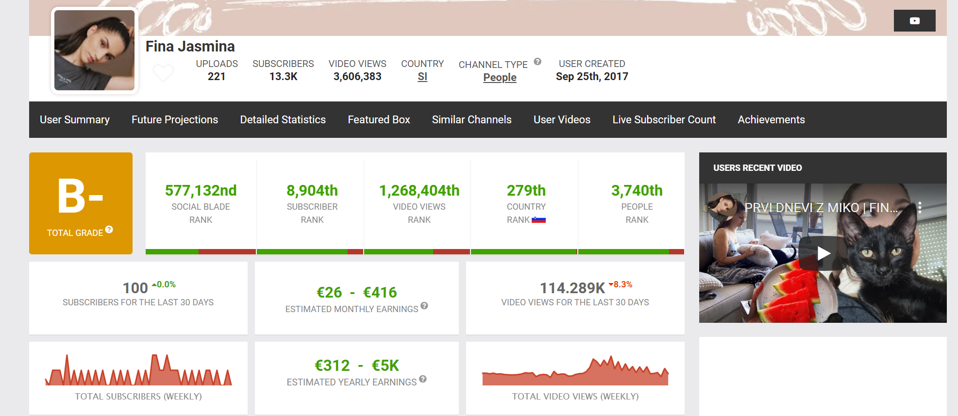Open the User Videos tab
This screenshot has height=416, width=958.
[562, 119]
